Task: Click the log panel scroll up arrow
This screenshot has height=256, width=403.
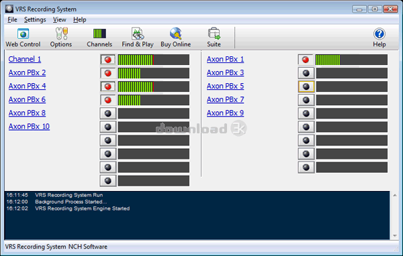Action: click(395, 196)
